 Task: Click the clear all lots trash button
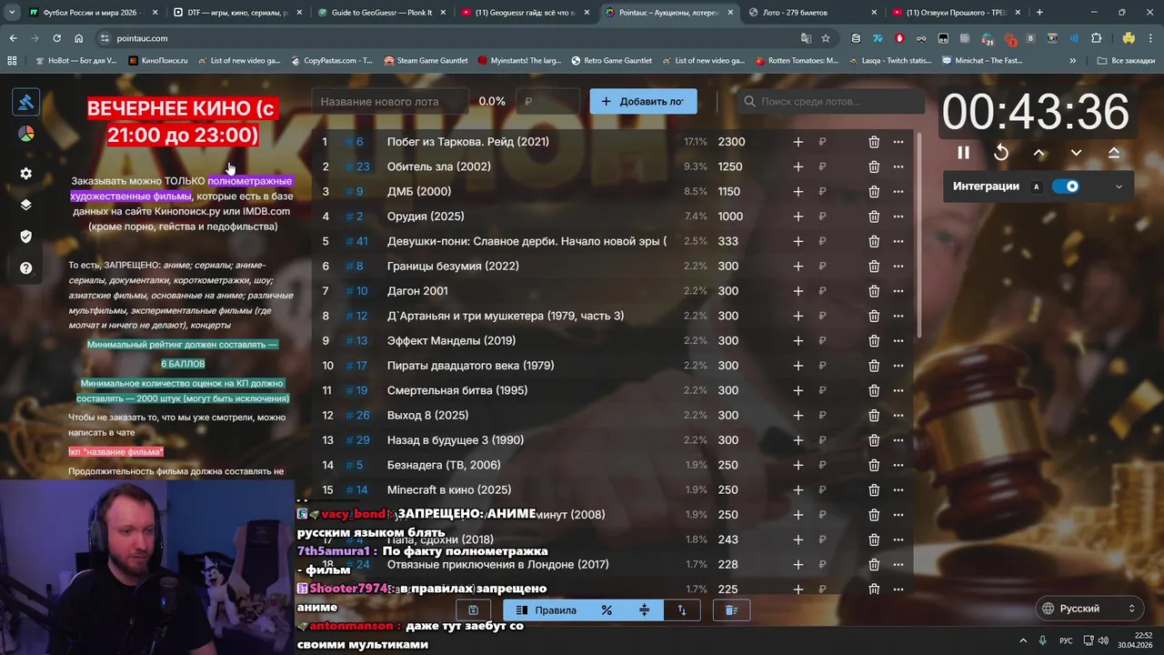click(731, 610)
